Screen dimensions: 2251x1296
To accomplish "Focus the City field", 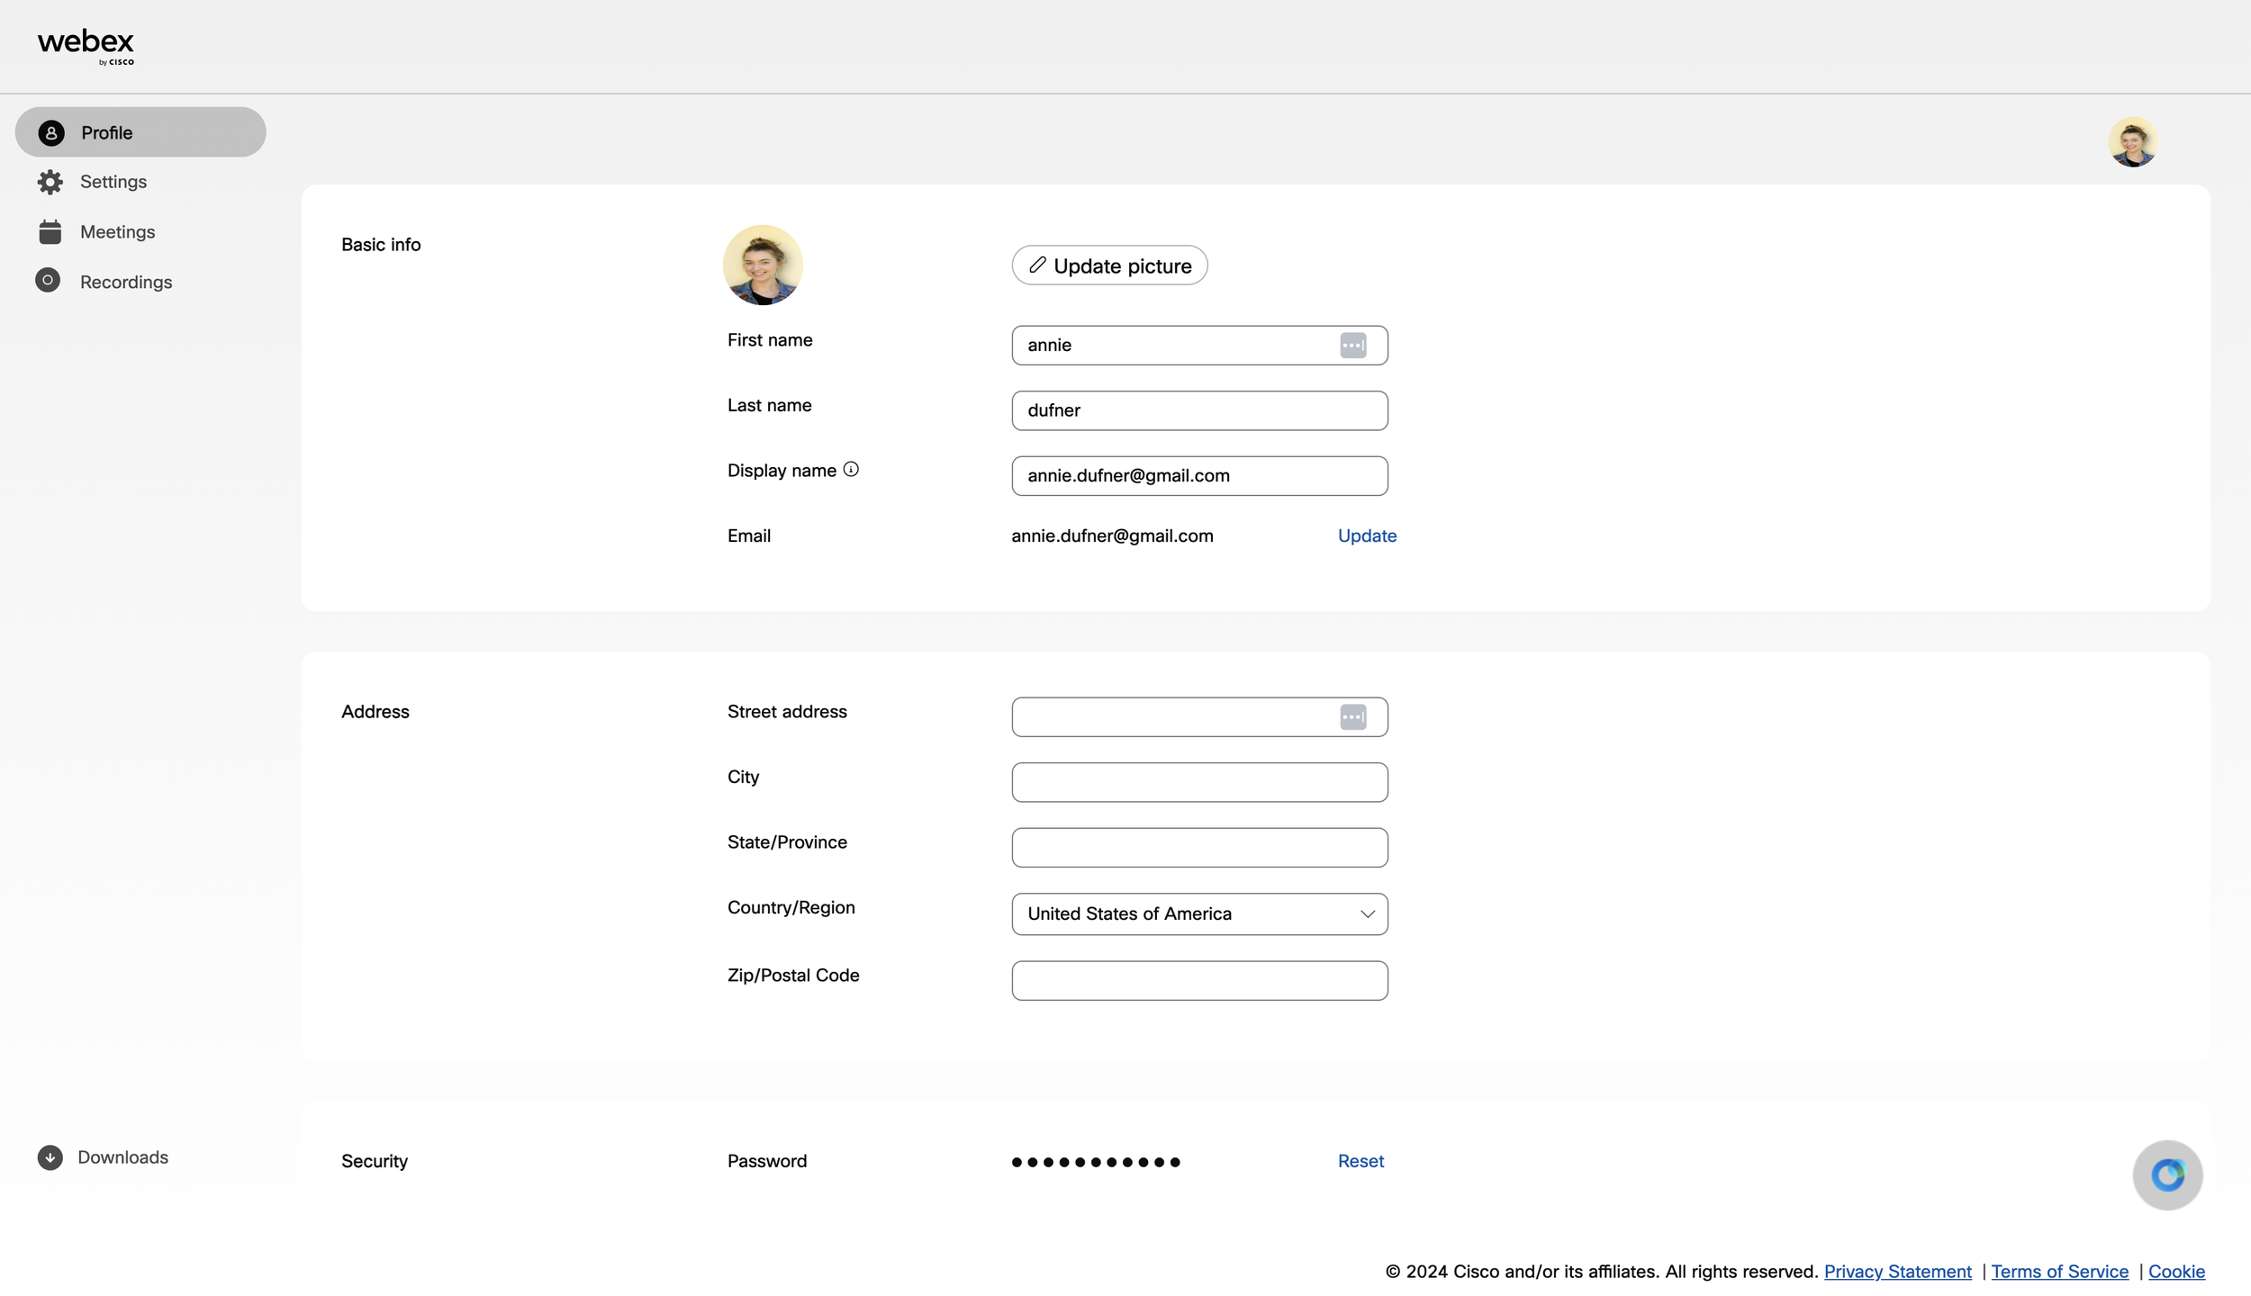I will coord(1199,782).
